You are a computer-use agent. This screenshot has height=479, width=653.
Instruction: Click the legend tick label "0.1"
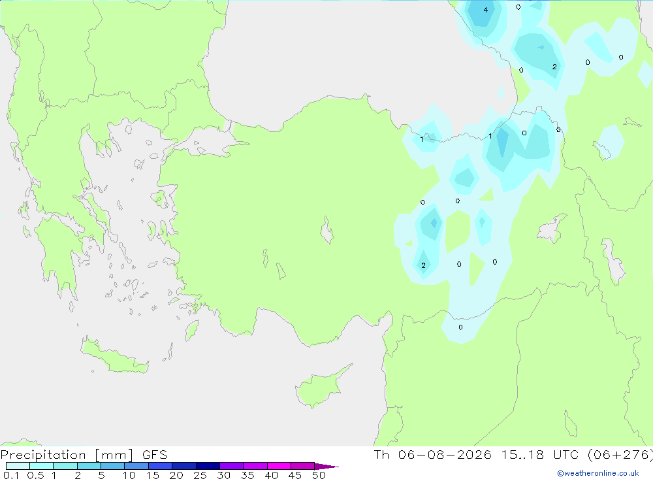point(11,475)
